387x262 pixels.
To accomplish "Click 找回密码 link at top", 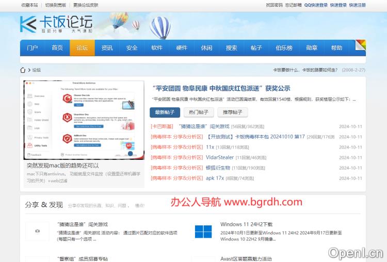I will pos(274,5).
